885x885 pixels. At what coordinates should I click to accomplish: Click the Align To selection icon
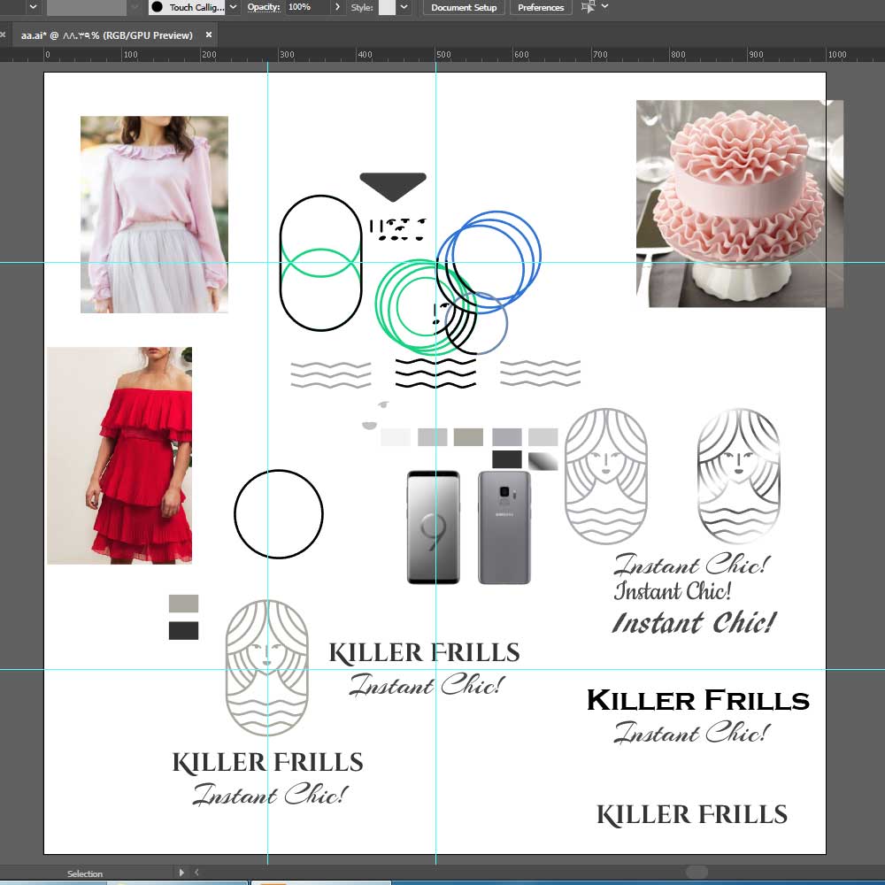click(589, 7)
